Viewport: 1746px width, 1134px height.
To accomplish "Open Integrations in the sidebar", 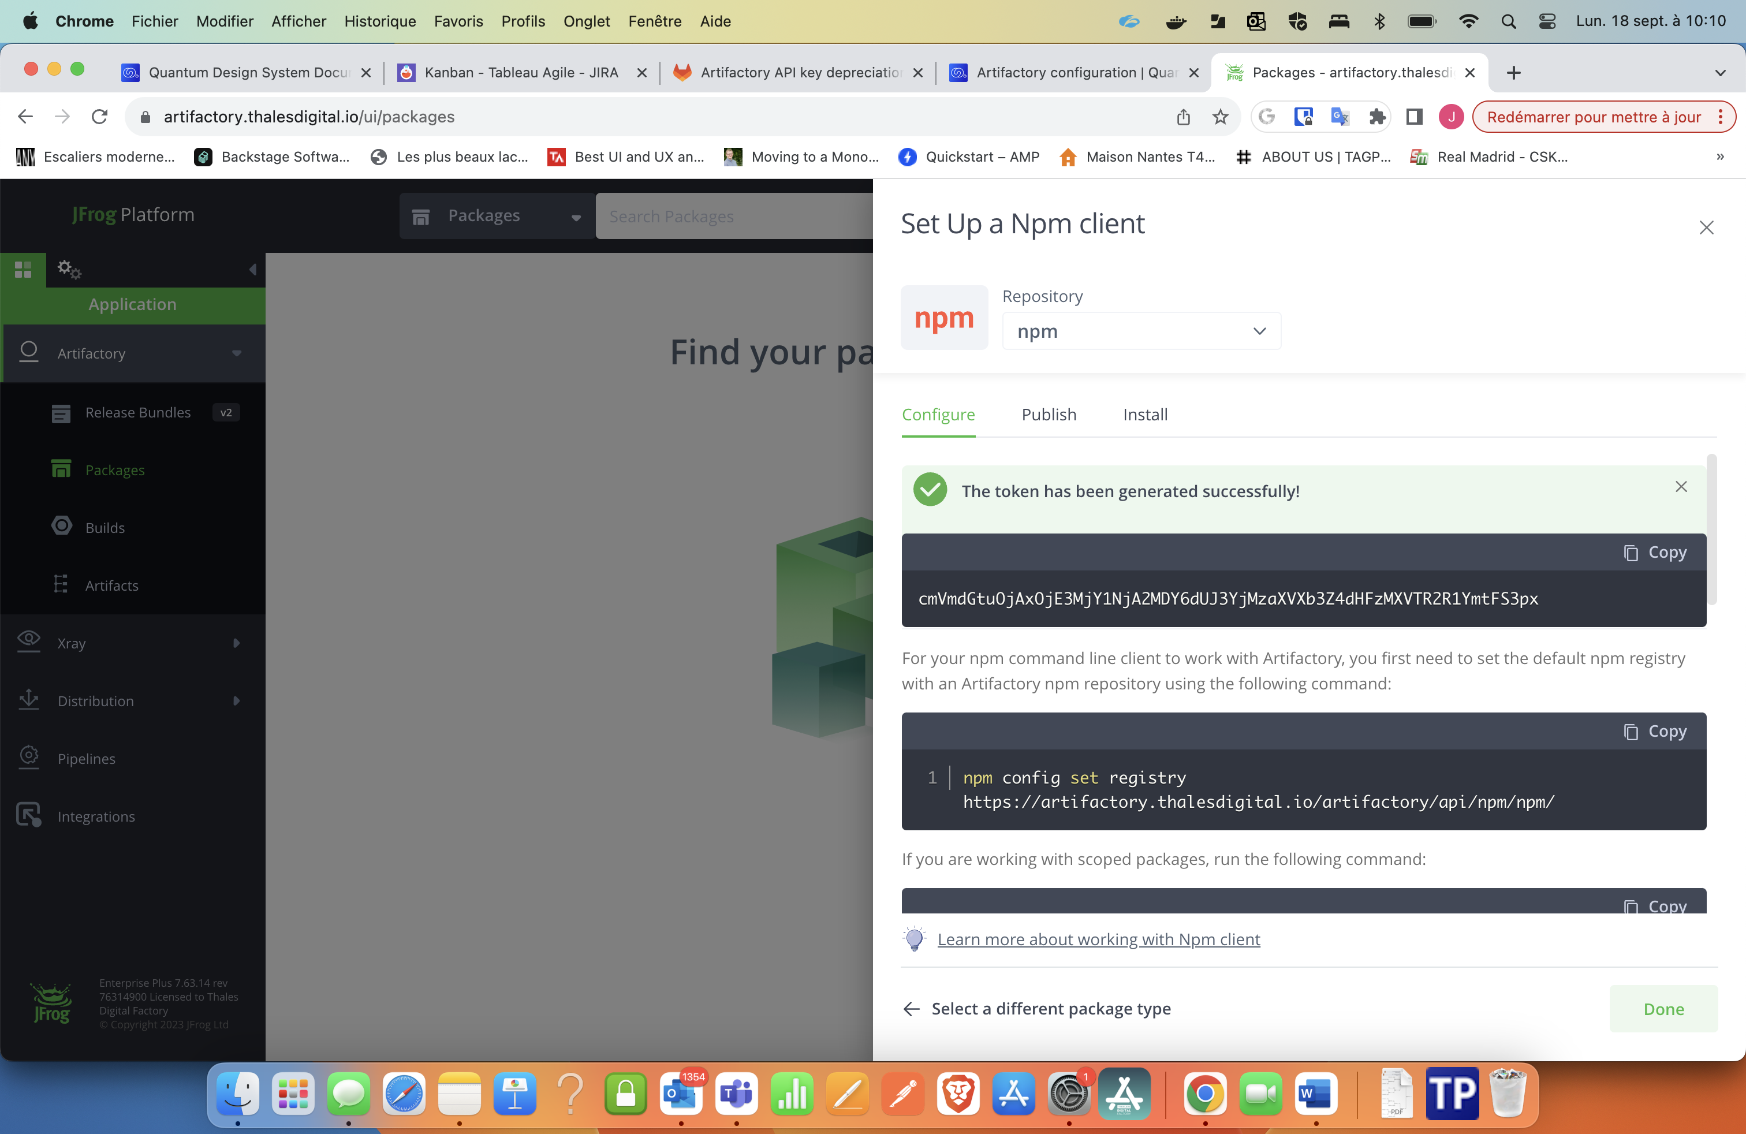I will 95,816.
